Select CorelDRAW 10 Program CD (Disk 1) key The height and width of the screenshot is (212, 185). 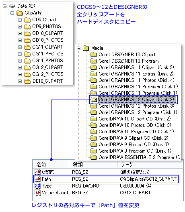pyautogui.click(x=136, y=132)
